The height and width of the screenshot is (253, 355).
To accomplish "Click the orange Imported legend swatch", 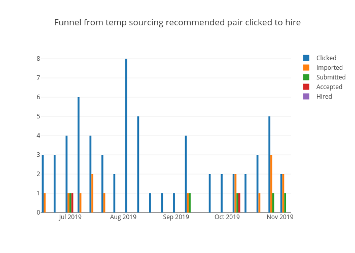I will tap(306, 67).
